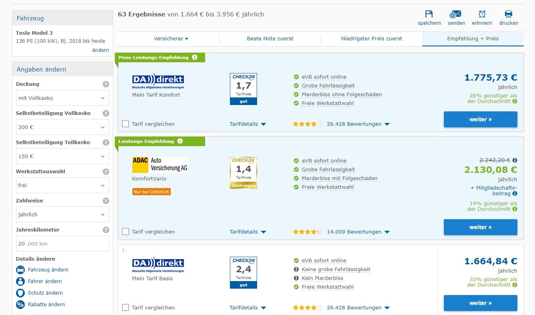
Task: Click CHECK24 Tarifnote 1,4 Testsieger badge
Action: click(243, 173)
